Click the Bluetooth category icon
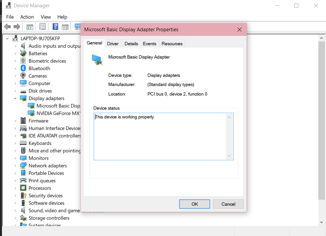326x236 pixels. [x=23, y=68]
